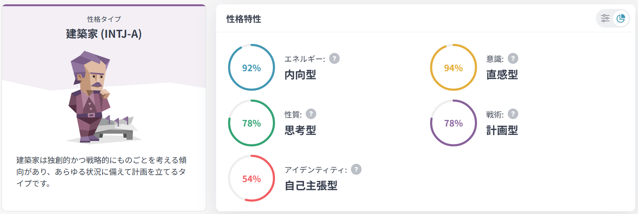Click the 建築家 (INTJ-A) title
The image size is (638, 214).
point(104,34)
